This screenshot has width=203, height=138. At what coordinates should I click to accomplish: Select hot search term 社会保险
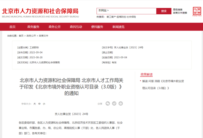click(131, 17)
